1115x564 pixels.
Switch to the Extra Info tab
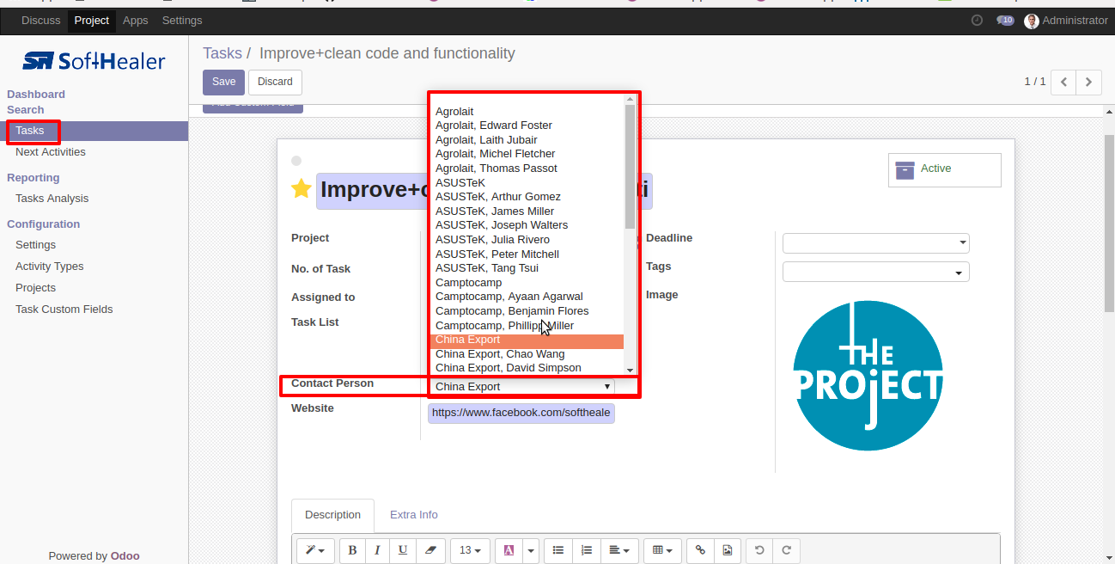click(x=414, y=515)
